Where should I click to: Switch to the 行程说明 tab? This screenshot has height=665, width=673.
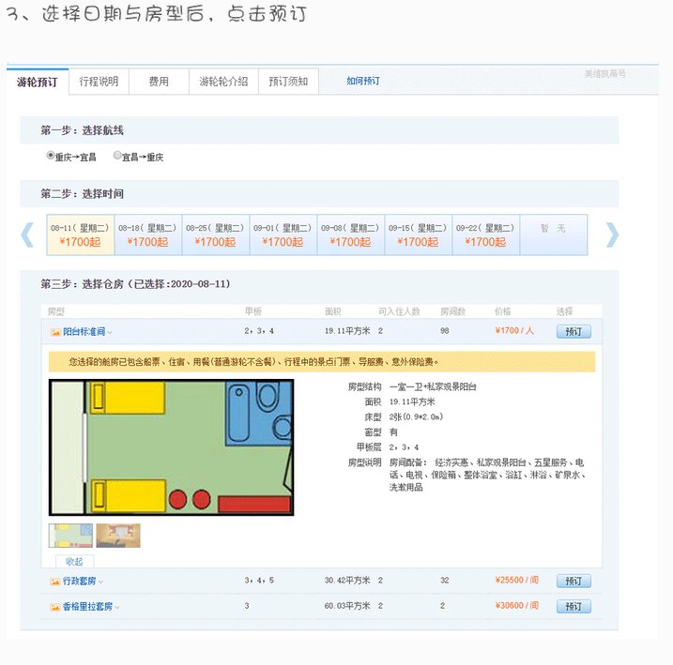point(99,82)
